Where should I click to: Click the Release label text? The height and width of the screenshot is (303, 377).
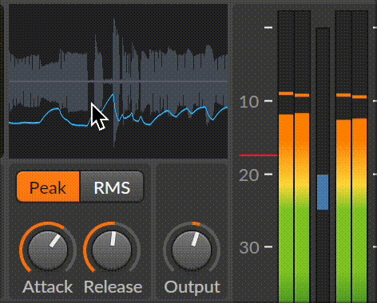pos(113,287)
